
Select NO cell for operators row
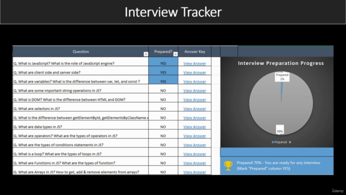click(x=163, y=134)
